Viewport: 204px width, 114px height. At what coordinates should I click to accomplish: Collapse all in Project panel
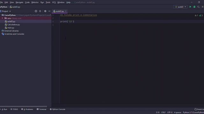(40, 11)
